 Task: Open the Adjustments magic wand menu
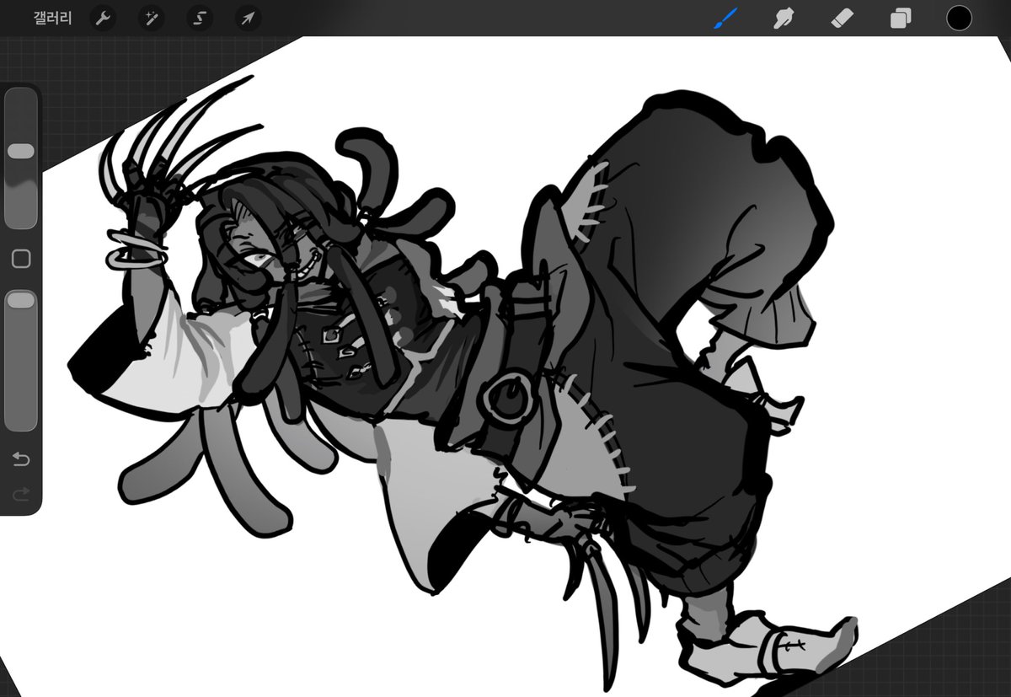tap(152, 18)
